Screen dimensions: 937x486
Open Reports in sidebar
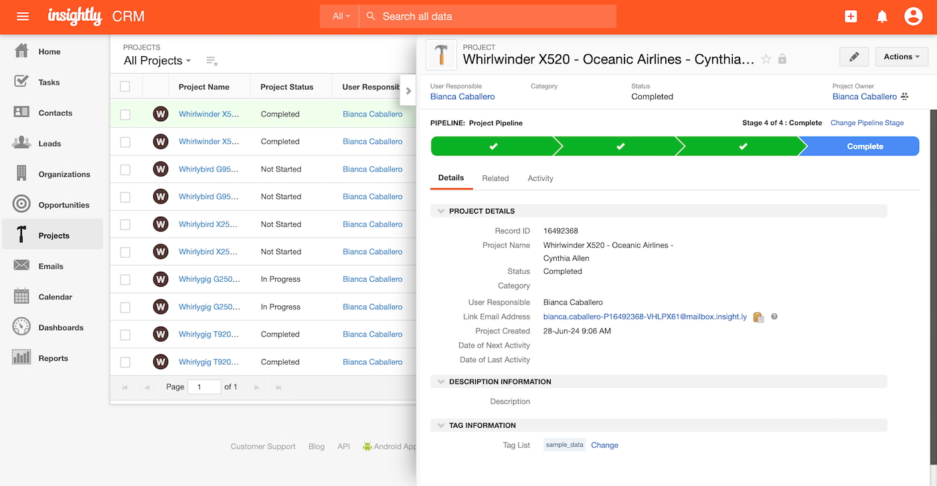pos(52,358)
